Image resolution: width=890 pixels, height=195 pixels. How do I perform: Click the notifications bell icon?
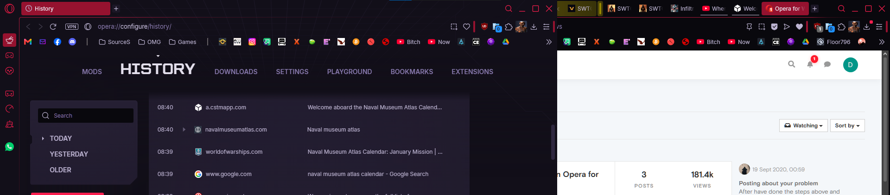click(810, 64)
